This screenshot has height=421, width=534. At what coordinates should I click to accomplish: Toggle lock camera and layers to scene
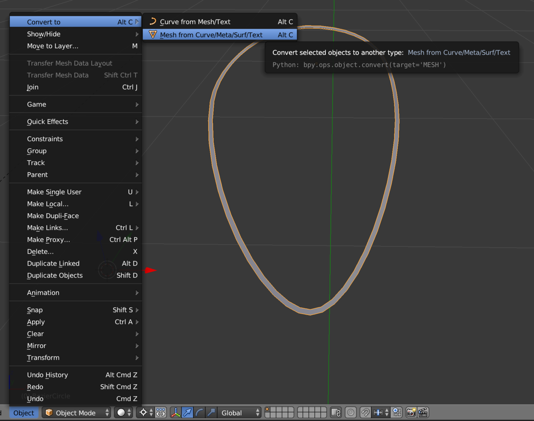point(336,413)
